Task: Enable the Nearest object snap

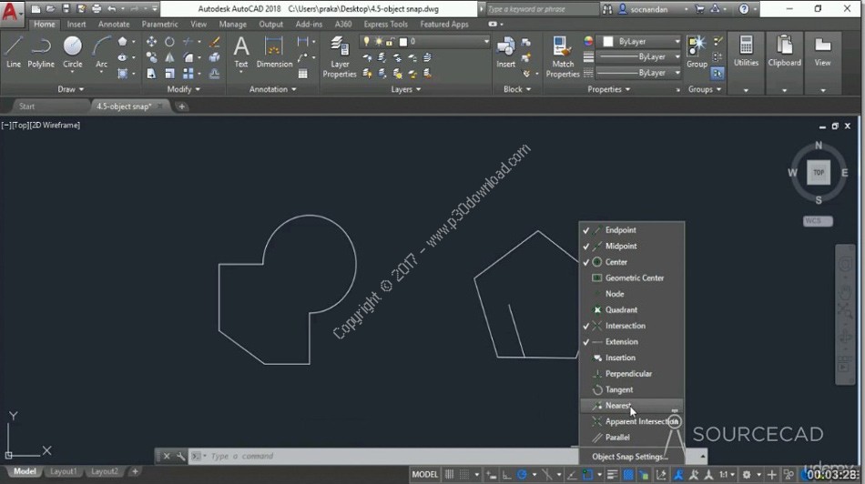Action: pos(618,406)
